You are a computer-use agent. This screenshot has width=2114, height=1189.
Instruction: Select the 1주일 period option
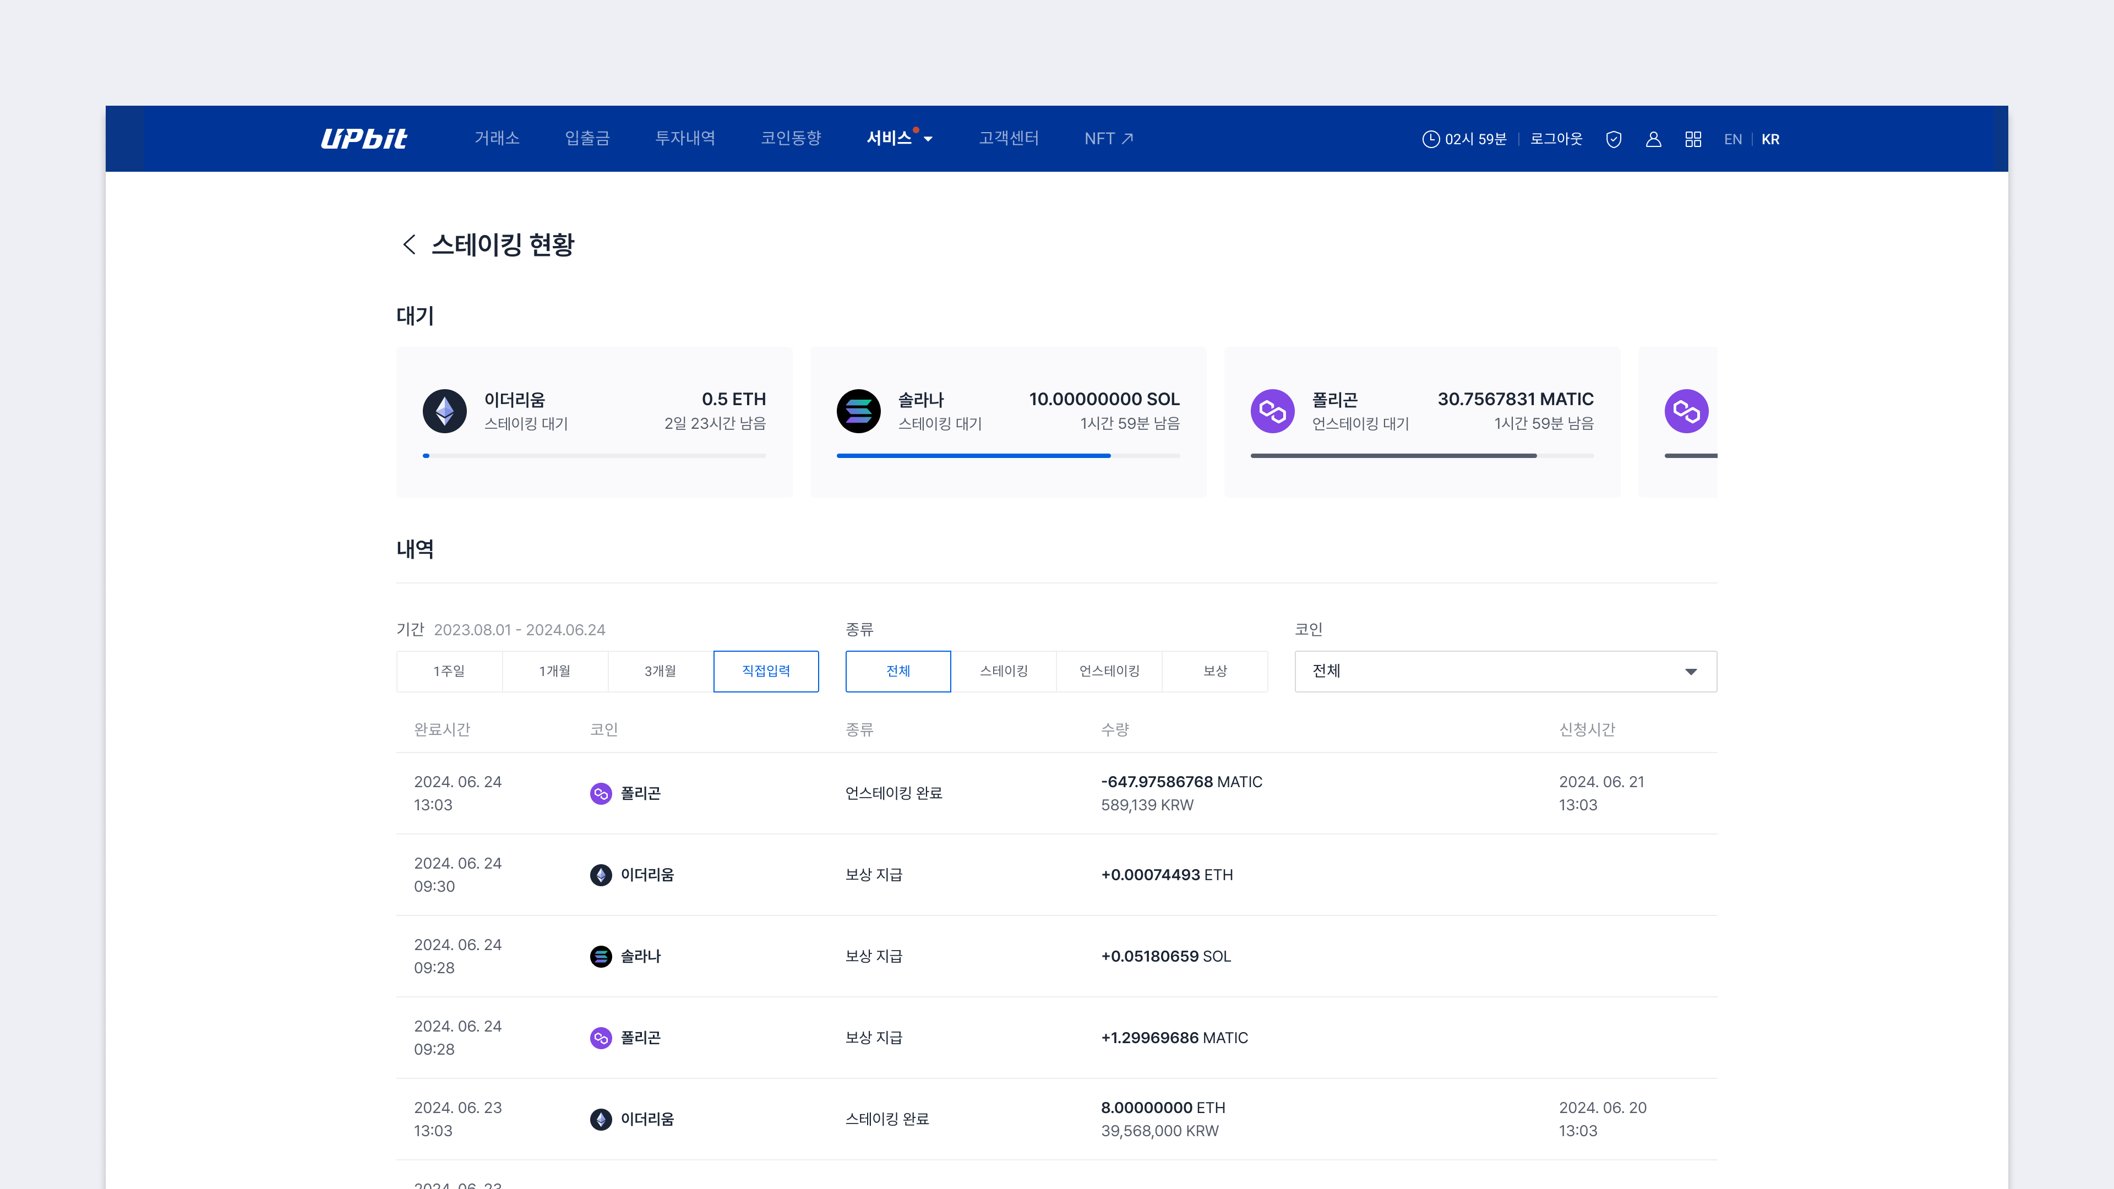pyautogui.click(x=449, y=671)
